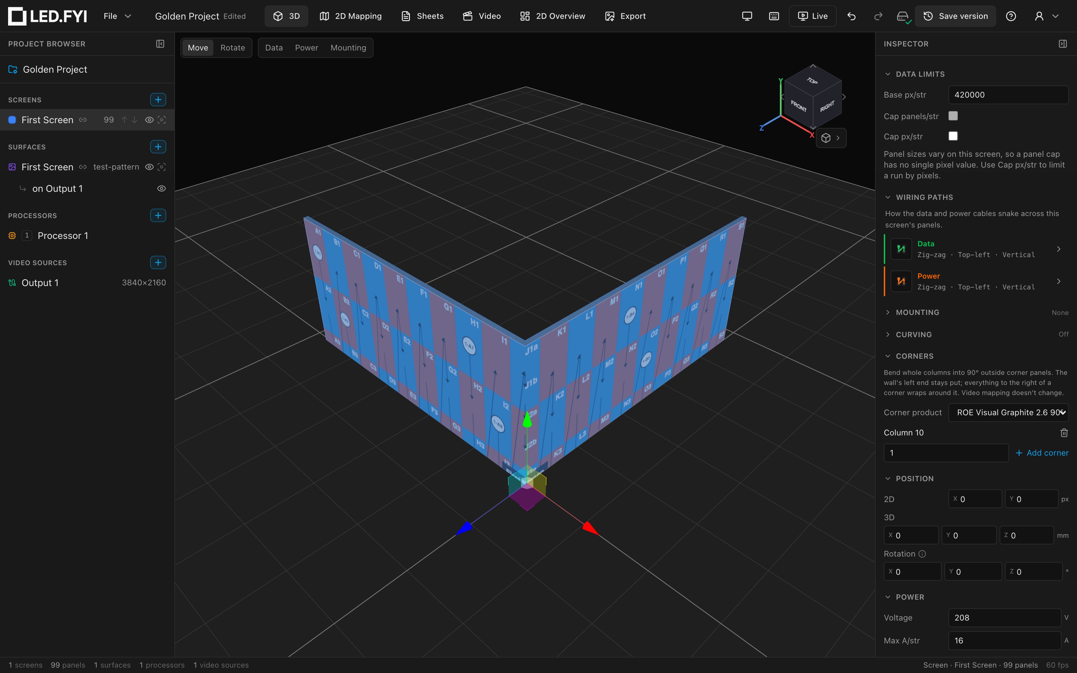Open the Video tab
This screenshot has height=673, width=1077.
pos(482,16)
